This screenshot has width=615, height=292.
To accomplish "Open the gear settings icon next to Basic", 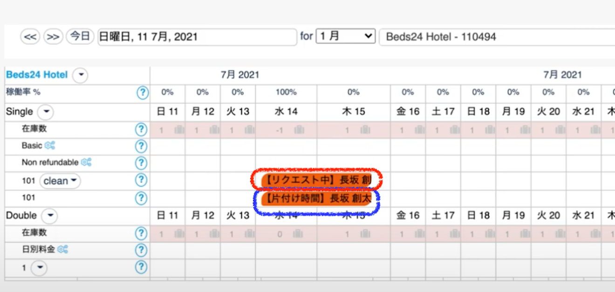I will [50, 146].
